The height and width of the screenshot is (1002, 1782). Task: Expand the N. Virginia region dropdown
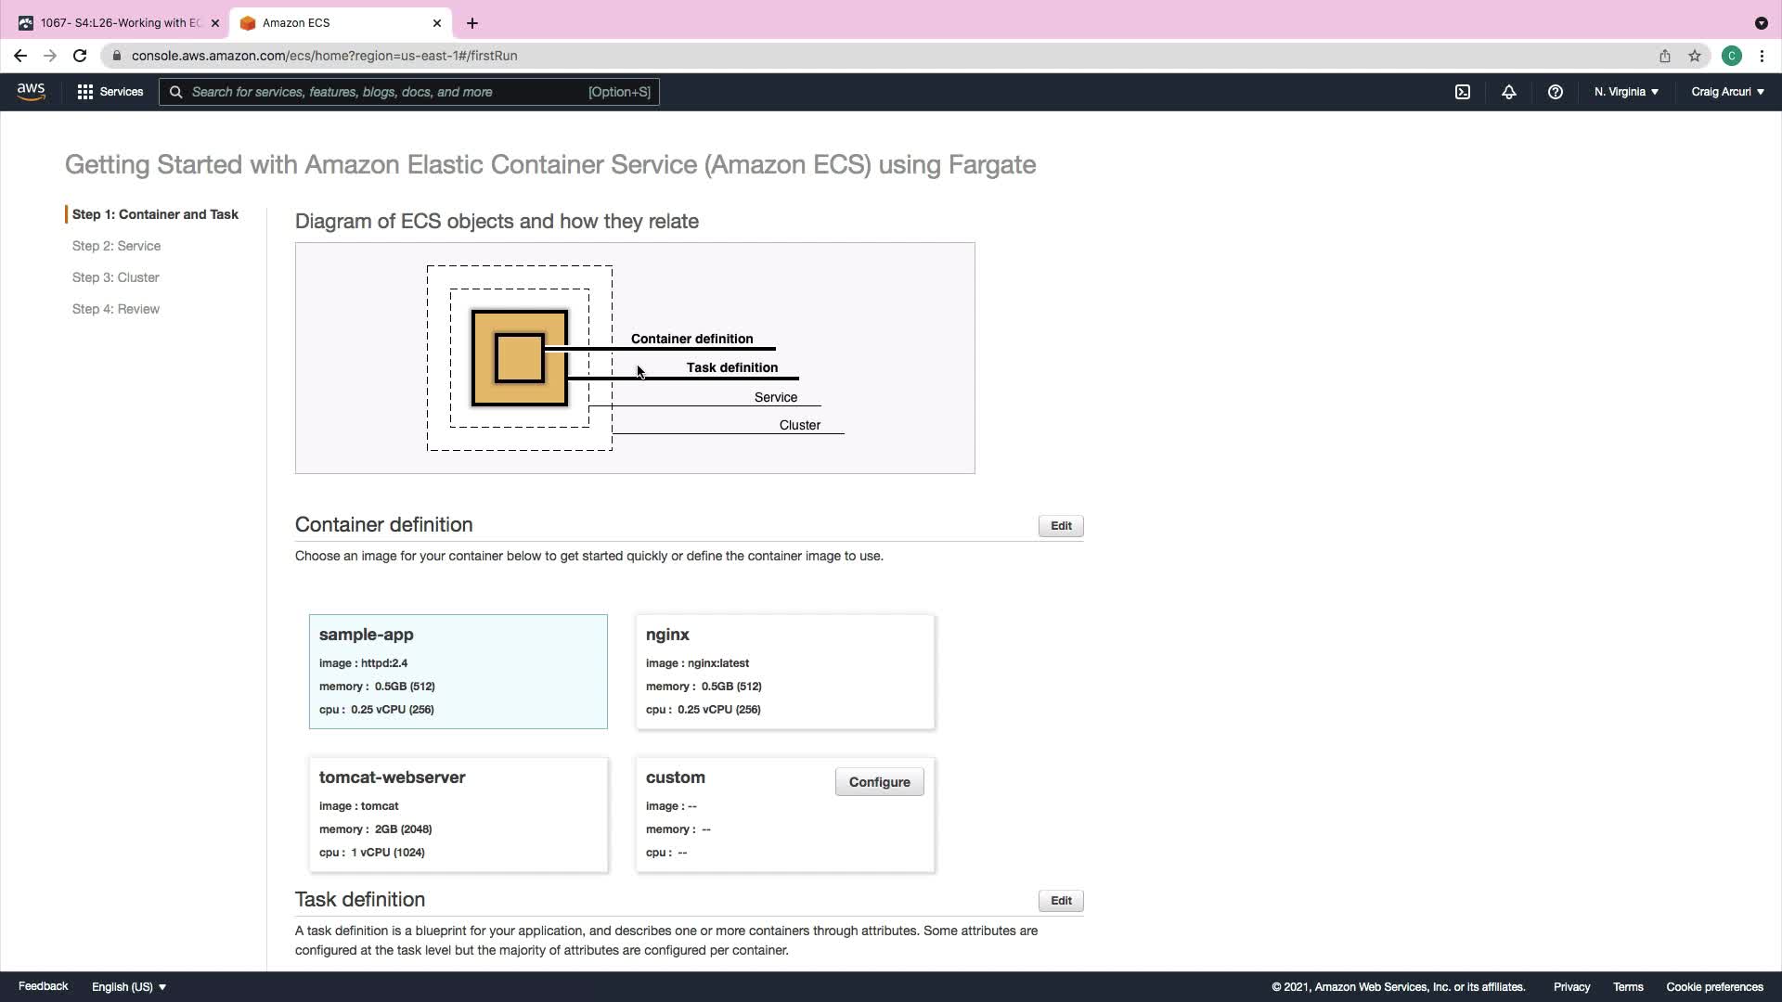click(x=1625, y=92)
